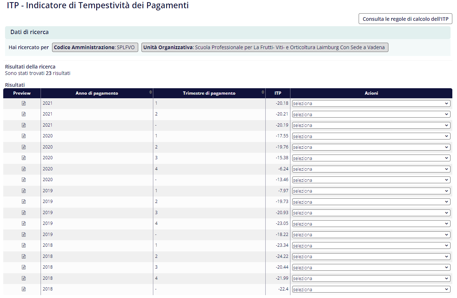Click the ITP column header
Viewport: 457px width, 298px height.
pos(278,93)
